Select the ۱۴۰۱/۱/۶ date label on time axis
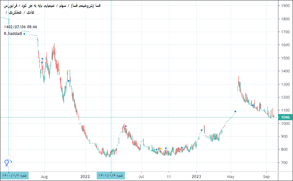This screenshot has height=181, width=293. tap(111, 176)
